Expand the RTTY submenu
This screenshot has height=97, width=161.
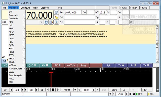17,55
